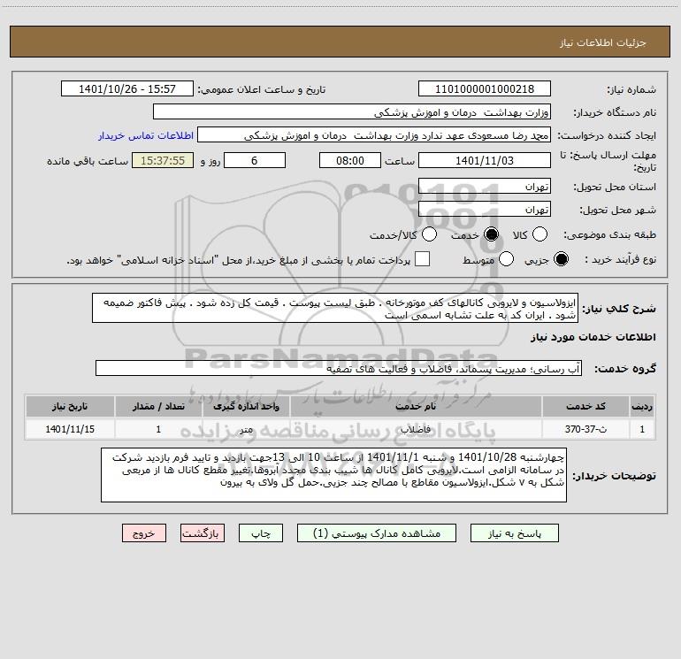Click the remaining days field showing 6

click(x=255, y=161)
